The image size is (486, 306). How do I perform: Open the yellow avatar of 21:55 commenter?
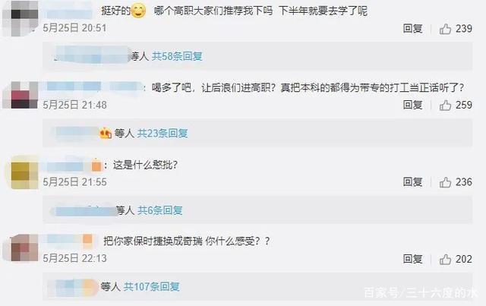click(22, 172)
